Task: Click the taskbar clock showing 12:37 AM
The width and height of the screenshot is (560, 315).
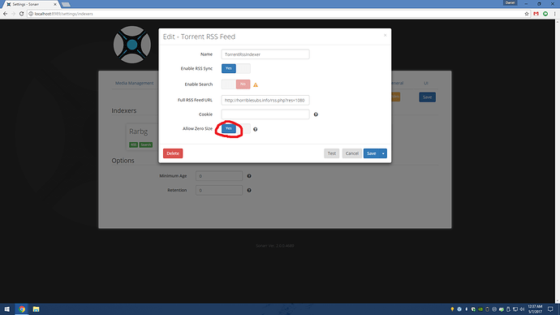Action: click(535, 309)
